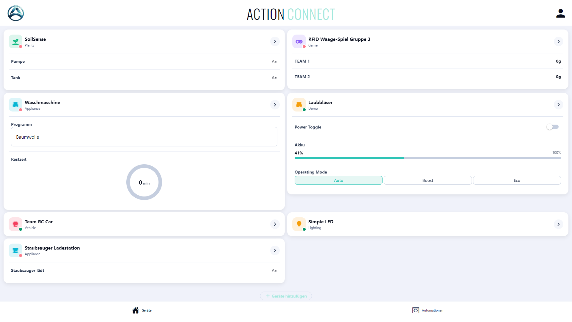
Task: Click the RFID Waage-Spiel gamepad icon
Action: 299,41
